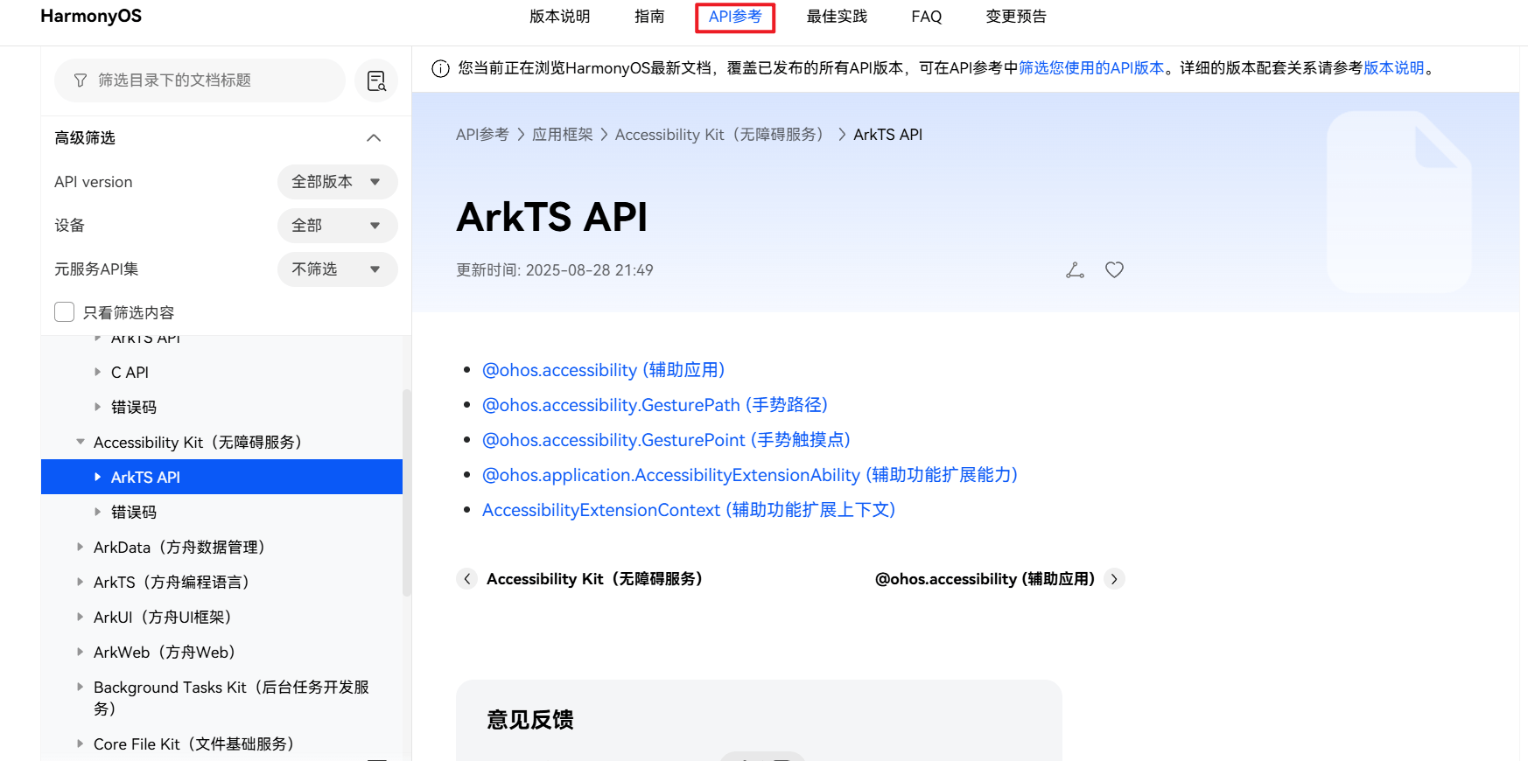Expand the 错误码 node under Accessibility Kit
This screenshot has height=761, width=1528.
click(x=97, y=512)
